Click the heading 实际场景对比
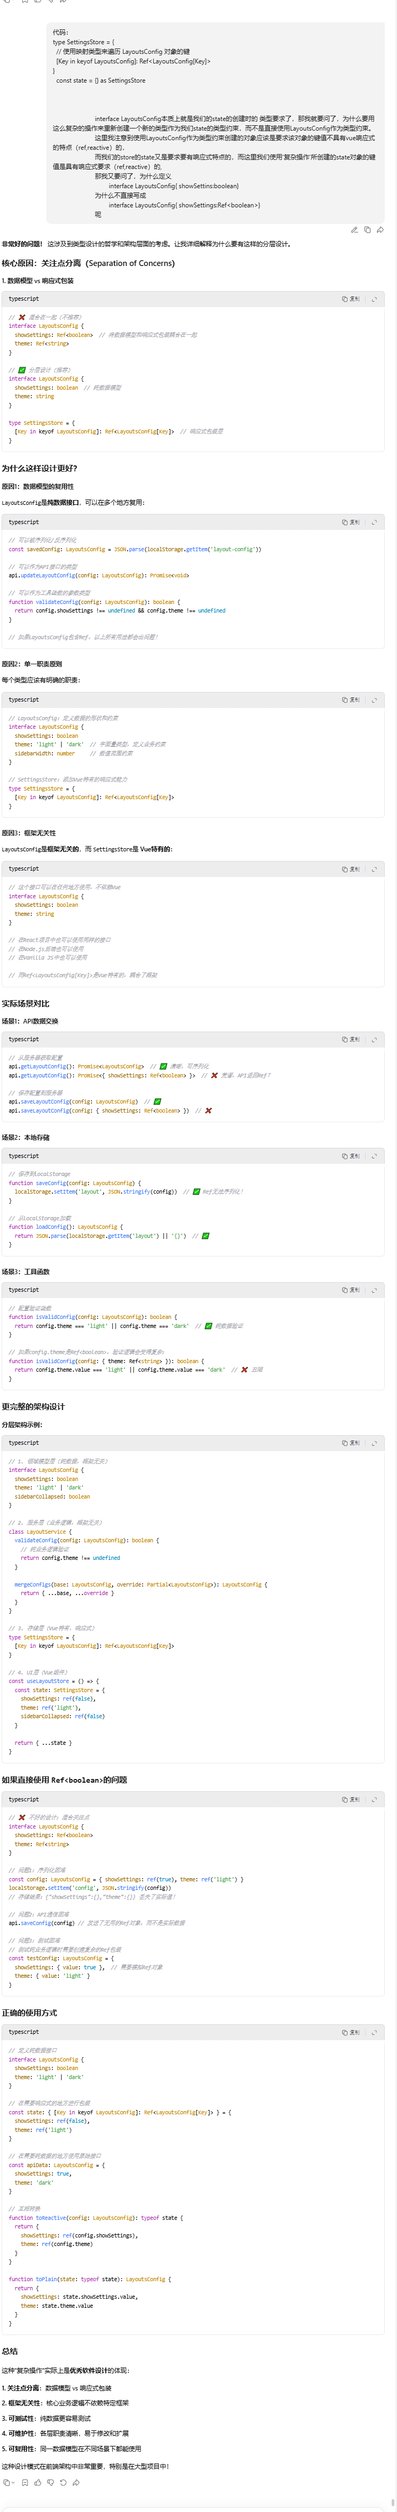Image resolution: width=397 pixels, height=2512 pixels. (26, 1003)
